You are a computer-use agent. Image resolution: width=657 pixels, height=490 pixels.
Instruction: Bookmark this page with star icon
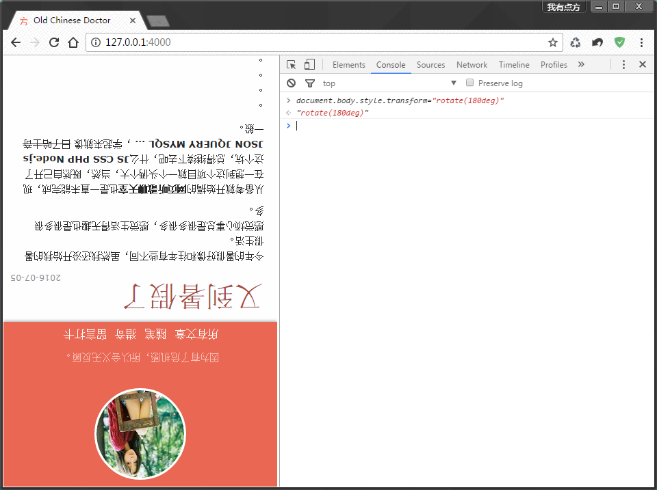[x=552, y=42]
